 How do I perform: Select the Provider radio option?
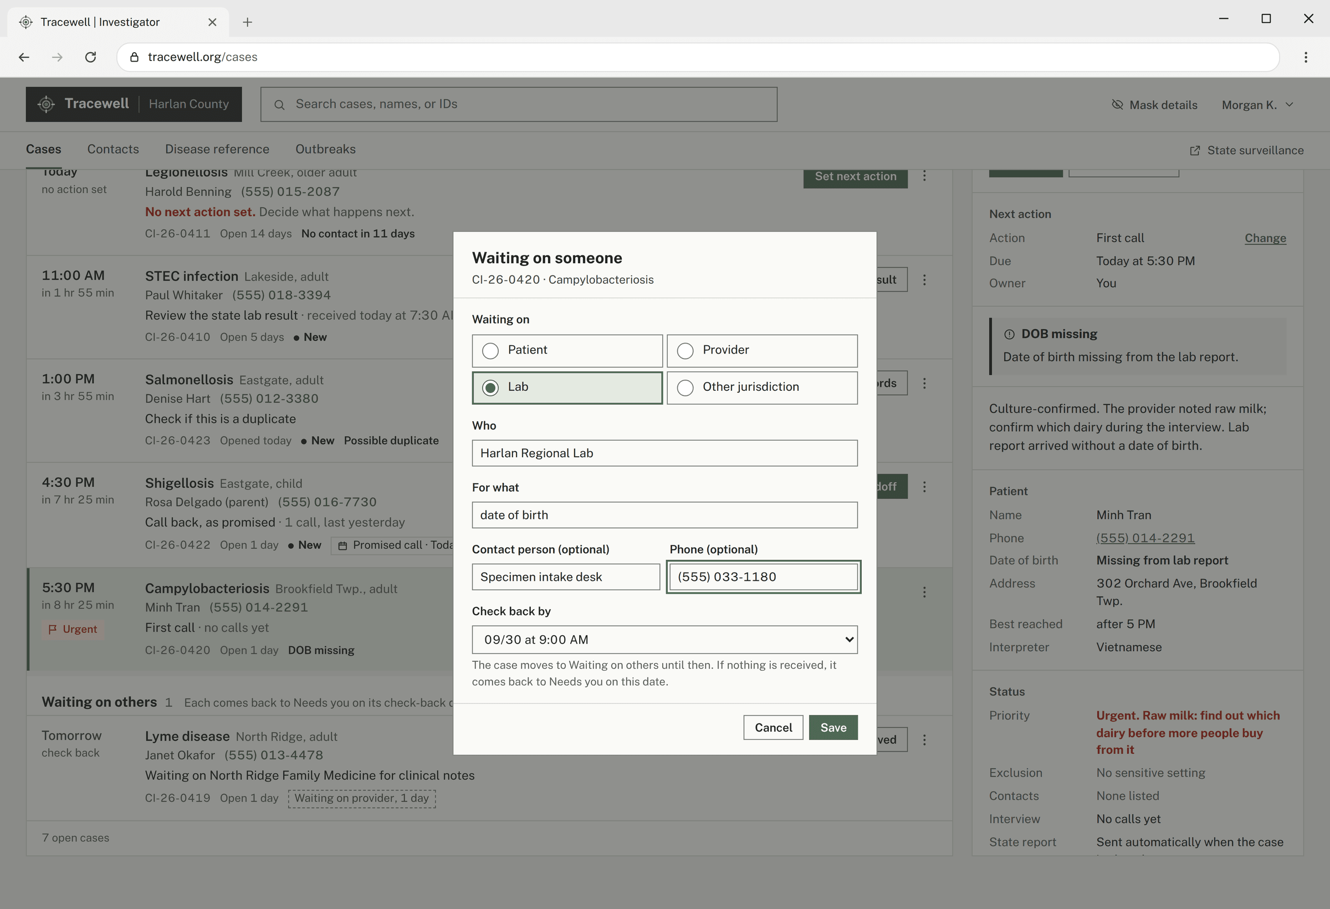coord(762,351)
